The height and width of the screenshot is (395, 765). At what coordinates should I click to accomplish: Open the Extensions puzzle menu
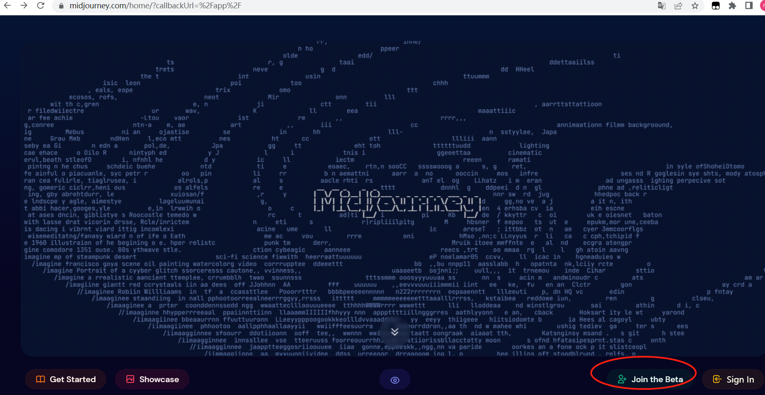pyautogui.click(x=732, y=6)
